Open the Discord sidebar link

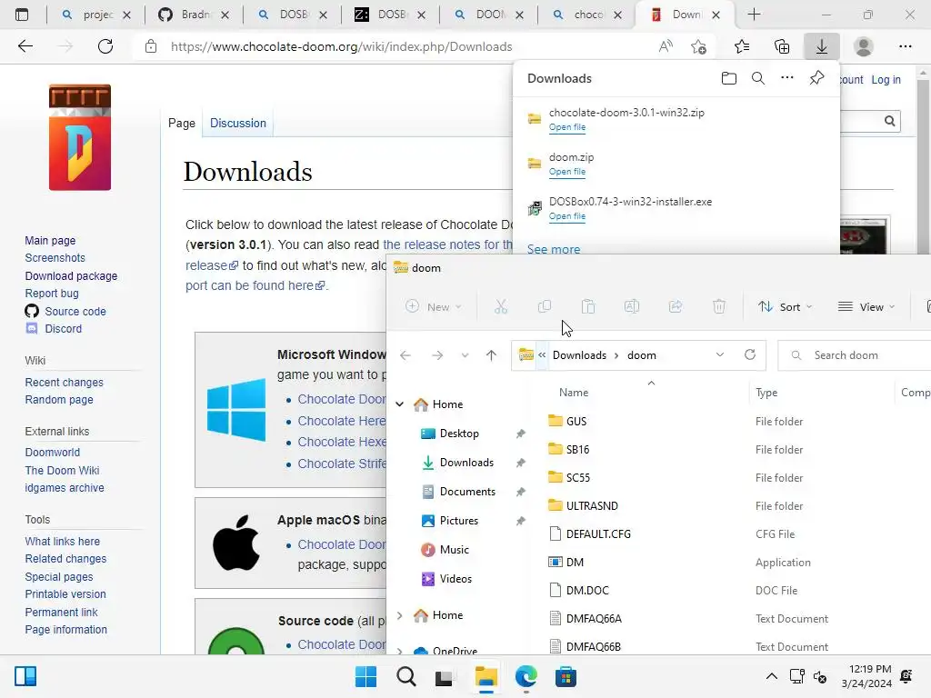point(63,328)
